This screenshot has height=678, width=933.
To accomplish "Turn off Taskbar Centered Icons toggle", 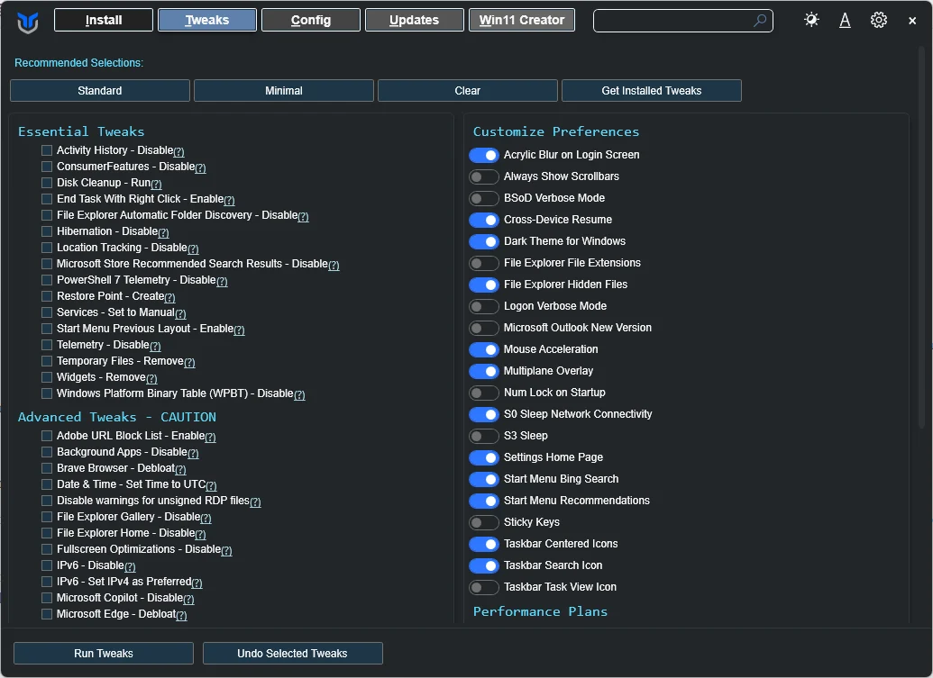I will [484, 544].
